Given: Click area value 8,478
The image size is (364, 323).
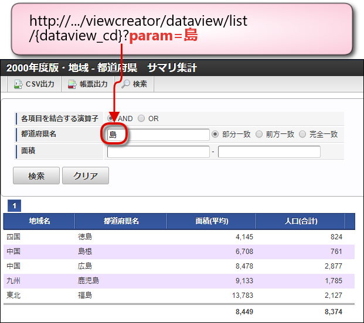Looking at the screenshot, I should (244, 266).
